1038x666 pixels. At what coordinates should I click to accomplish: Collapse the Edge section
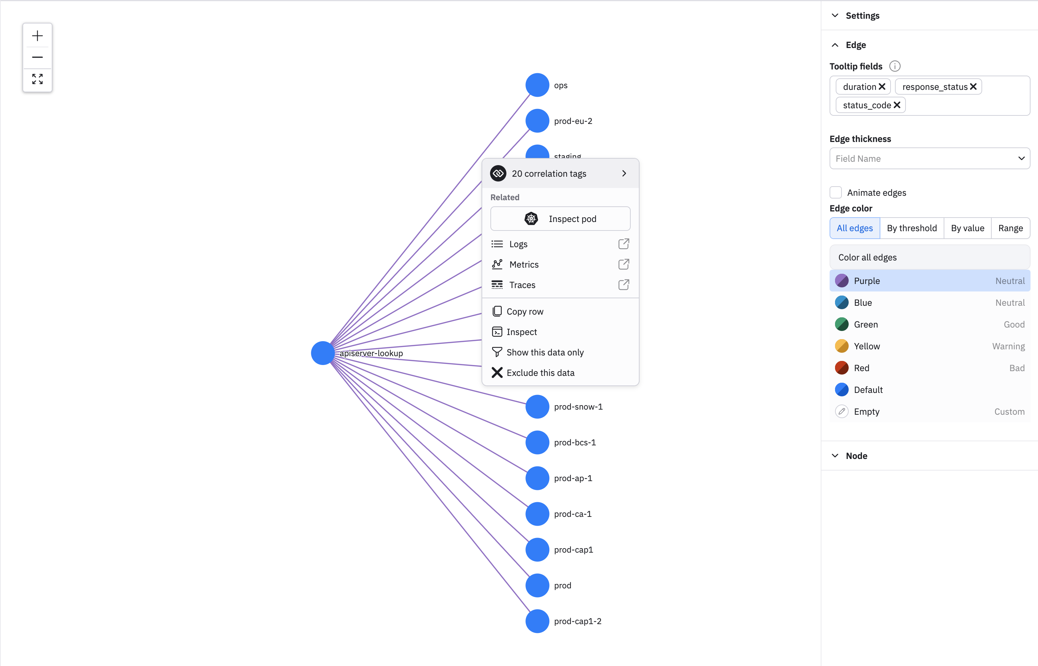(x=855, y=45)
